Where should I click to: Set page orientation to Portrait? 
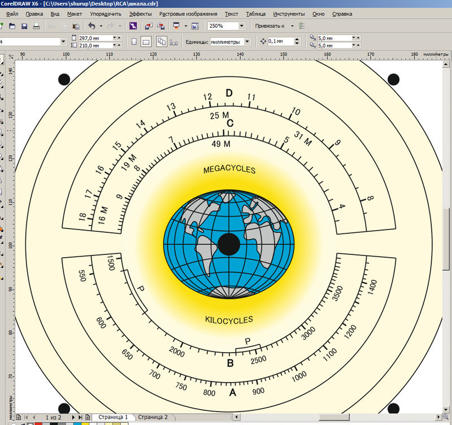pos(134,42)
